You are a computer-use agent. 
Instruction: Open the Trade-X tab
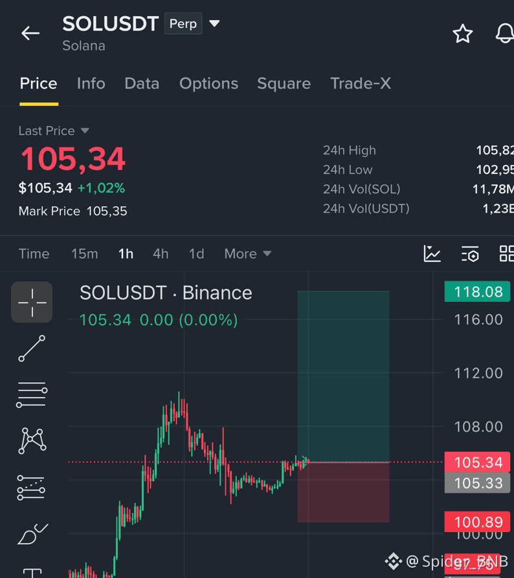click(361, 83)
